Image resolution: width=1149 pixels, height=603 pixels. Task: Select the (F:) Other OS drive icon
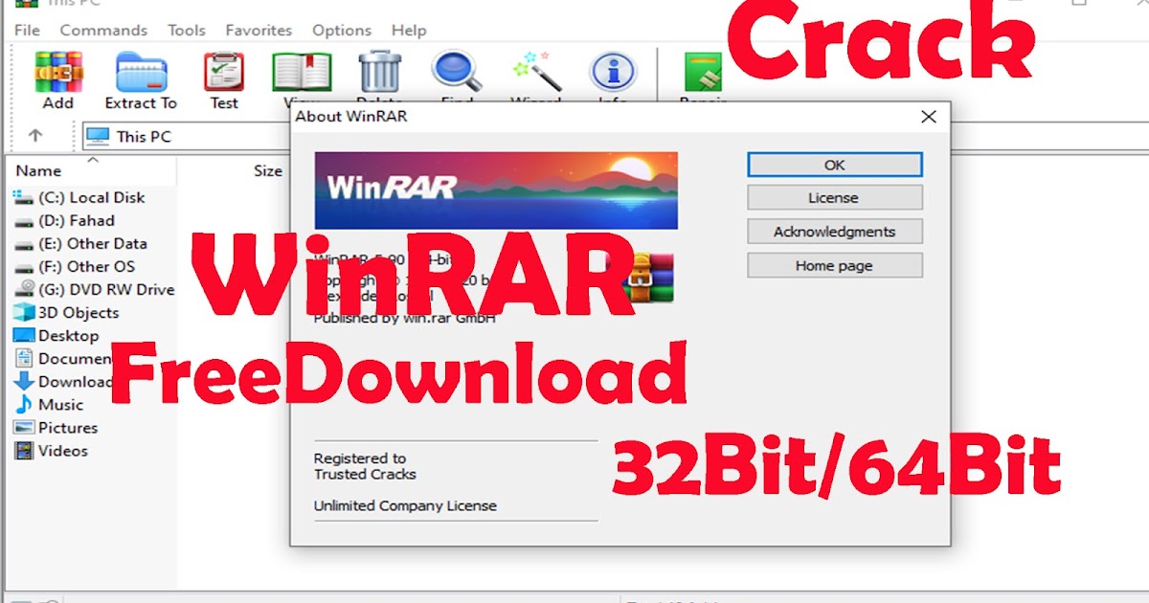tap(23, 266)
